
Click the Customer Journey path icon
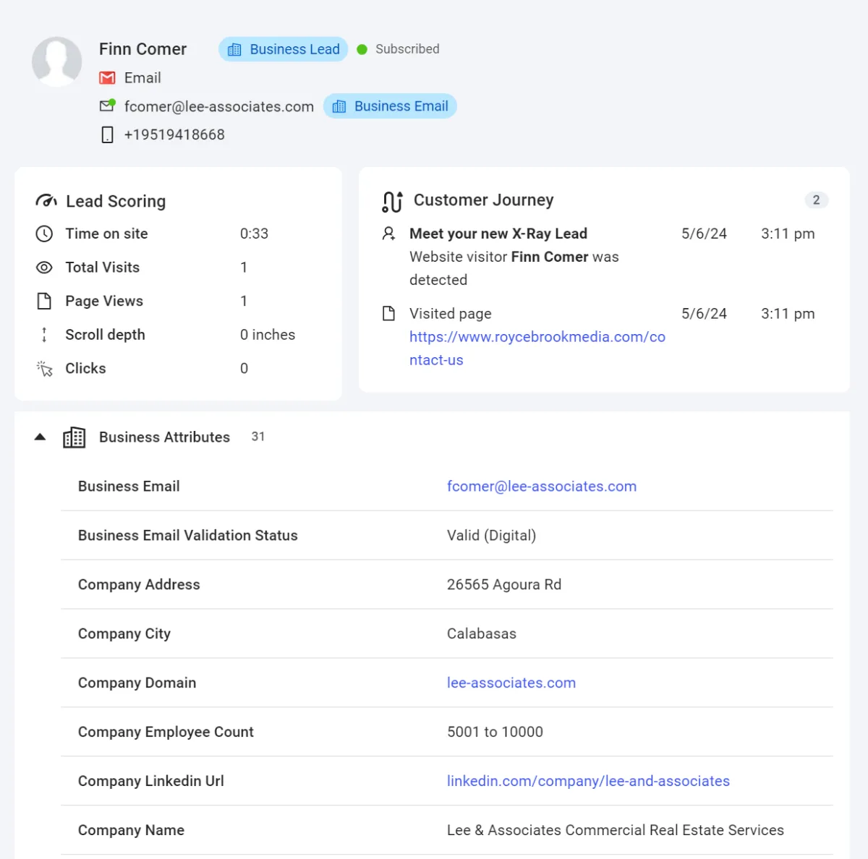tap(392, 201)
